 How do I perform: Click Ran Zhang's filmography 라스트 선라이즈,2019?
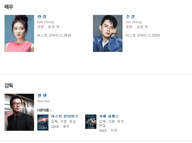tap(54, 35)
